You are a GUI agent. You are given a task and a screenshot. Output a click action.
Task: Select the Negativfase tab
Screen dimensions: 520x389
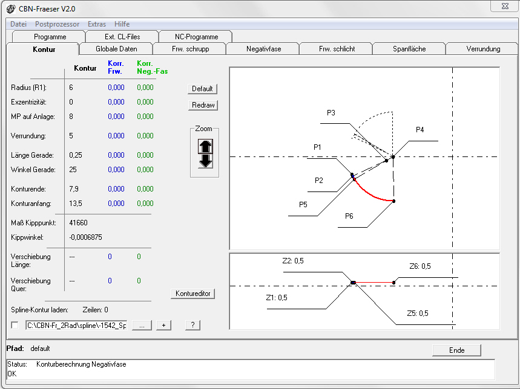[x=263, y=49]
